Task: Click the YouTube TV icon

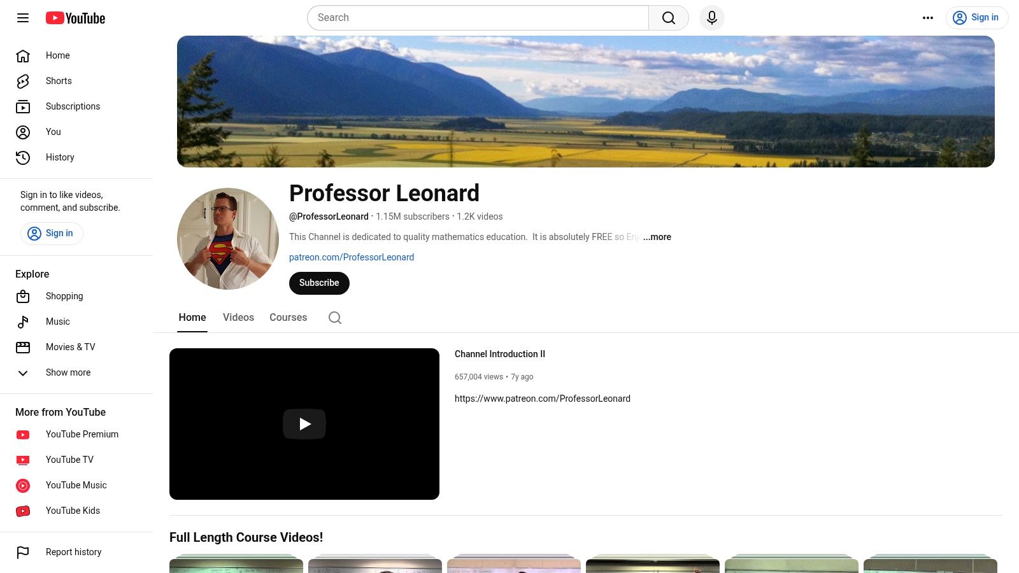Action: click(x=23, y=460)
